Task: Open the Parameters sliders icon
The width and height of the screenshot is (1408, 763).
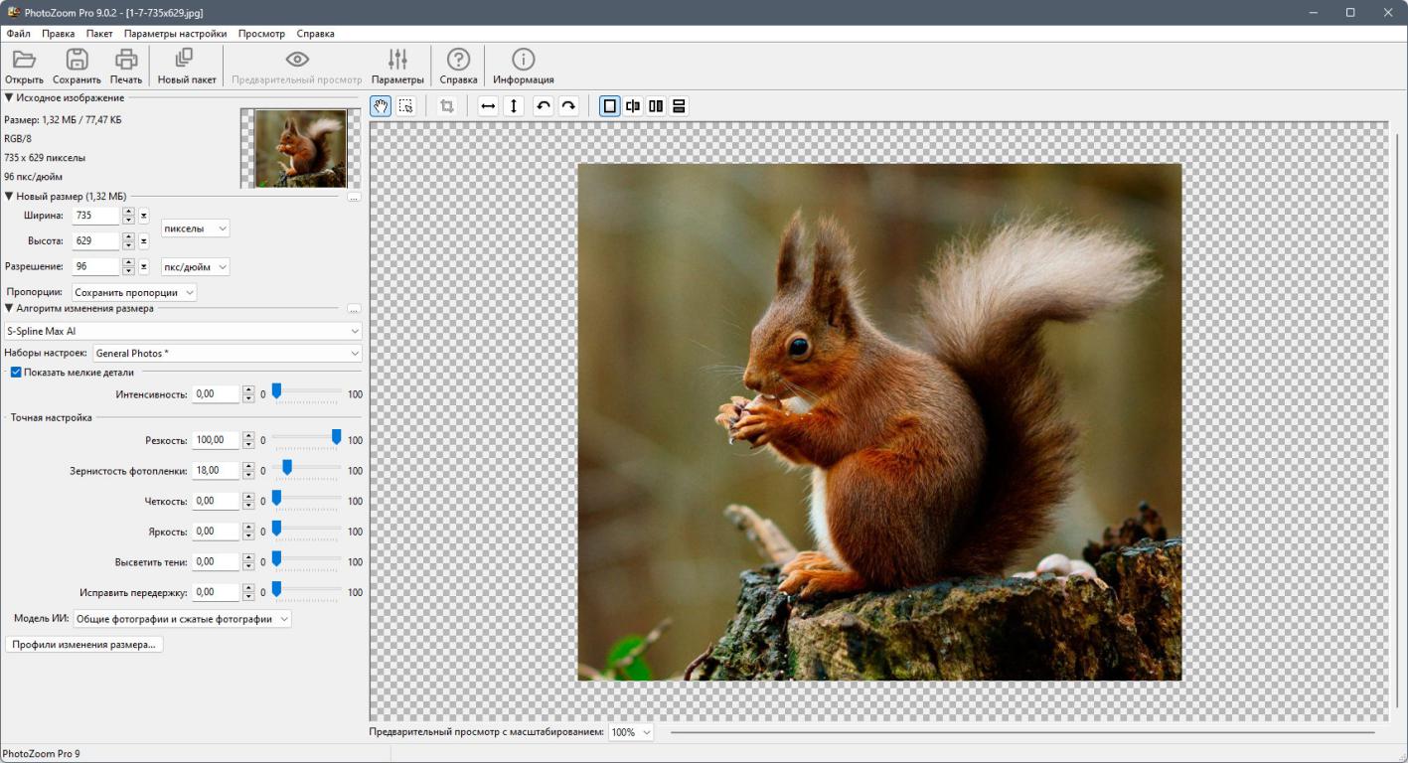Action: (x=397, y=61)
